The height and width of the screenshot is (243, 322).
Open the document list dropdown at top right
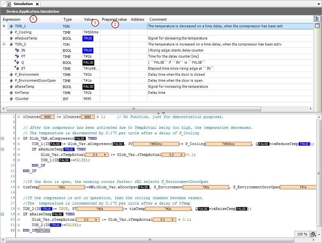tap(318, 4)
